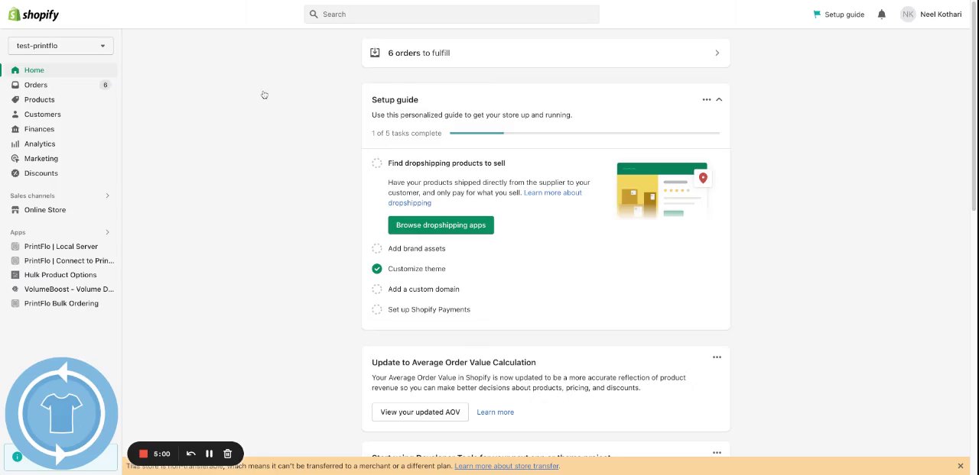Click View your updated AOV button
Screen dimensions: 979x475
coord(420,412)
